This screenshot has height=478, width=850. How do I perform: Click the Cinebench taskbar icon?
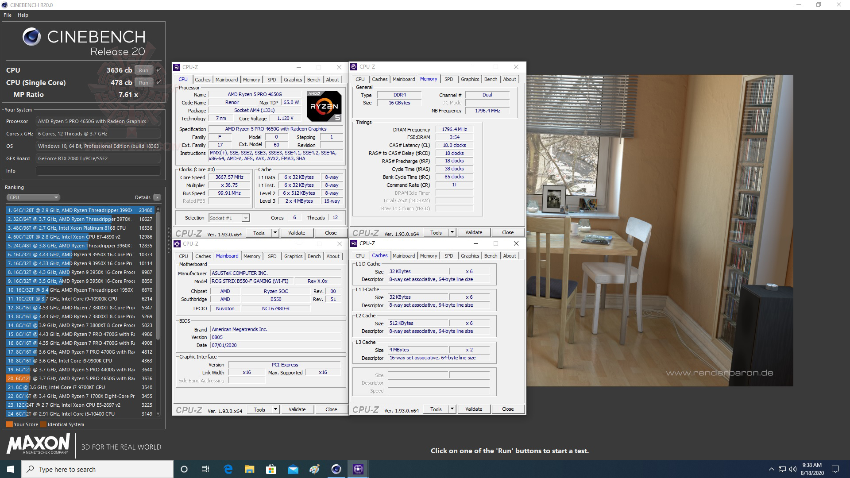click(x=336, y=469)
